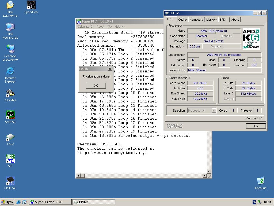This screenshot has height=206, width=274.
Task: Expand the Processor #1 selection dropdown
Action: [214, 111]
